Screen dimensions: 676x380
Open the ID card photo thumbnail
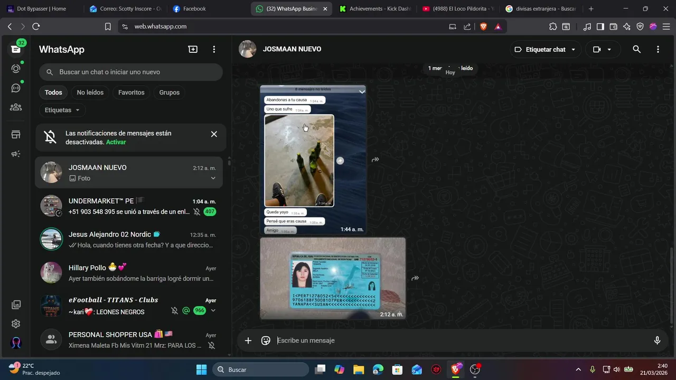point(333,278)
